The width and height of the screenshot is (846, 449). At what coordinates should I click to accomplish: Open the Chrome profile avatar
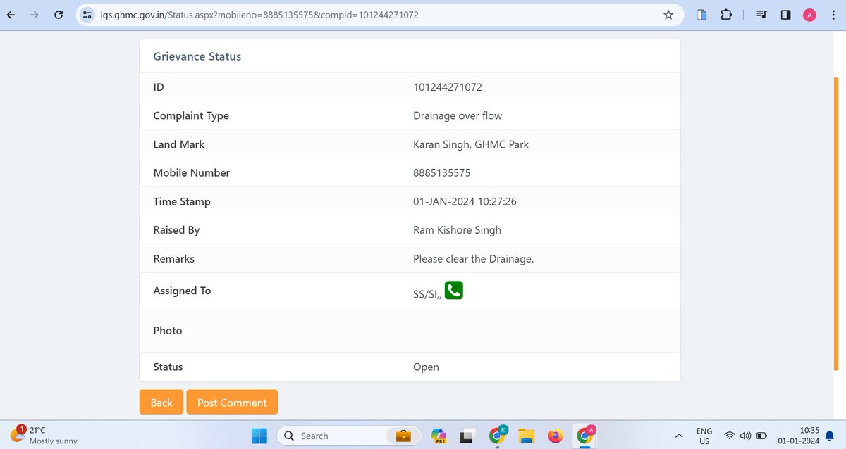(x=810, y=14)
